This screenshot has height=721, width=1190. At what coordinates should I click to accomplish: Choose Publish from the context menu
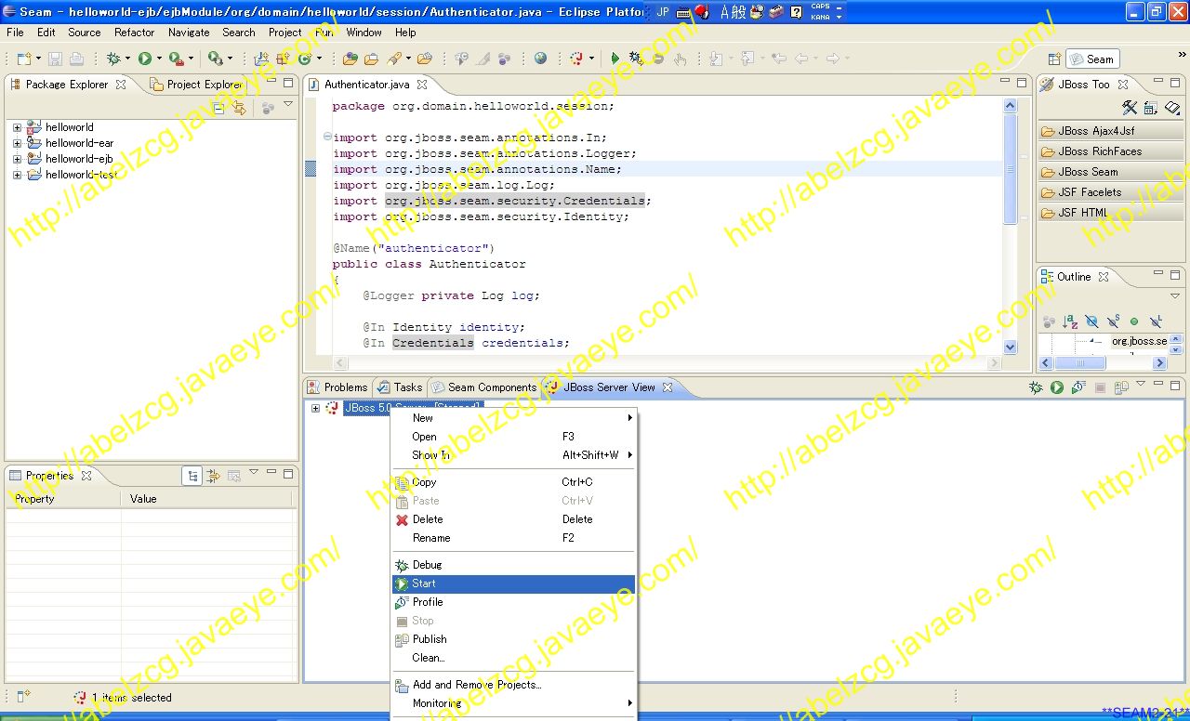(513, 639)
